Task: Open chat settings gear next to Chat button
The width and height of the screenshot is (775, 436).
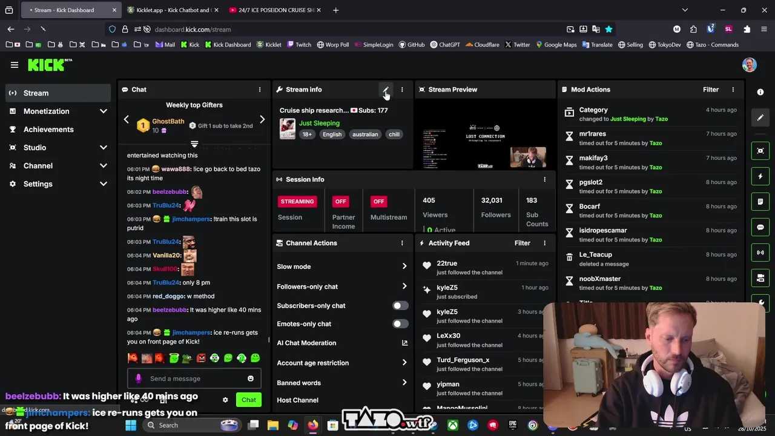Action: (225, 400)
